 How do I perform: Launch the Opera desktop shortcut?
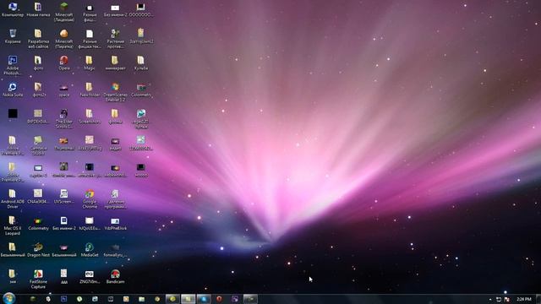click(x=64, y=63)
